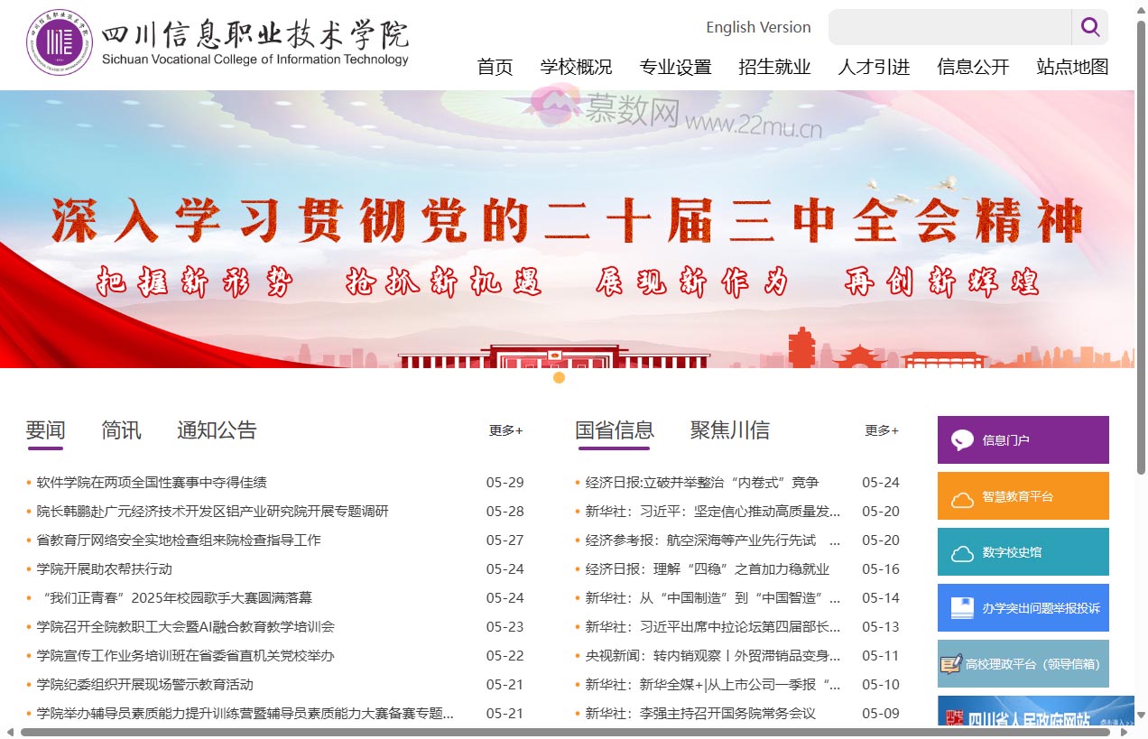The image size is (1148, 739).
Task: Open the 四川省人民政府网站 banner
Action: (x=1035, y=713)
